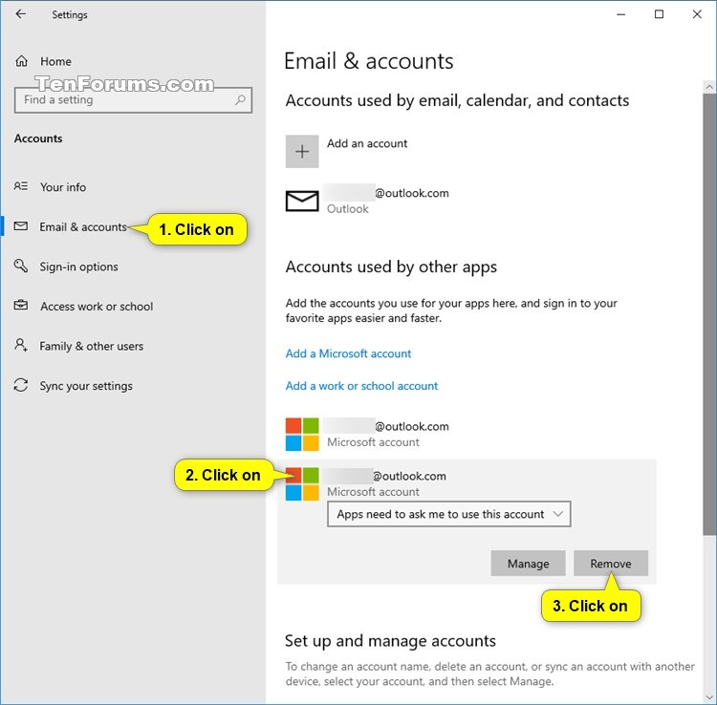Click the Family & other users icon
717x705 pixels.
[21, 345]
